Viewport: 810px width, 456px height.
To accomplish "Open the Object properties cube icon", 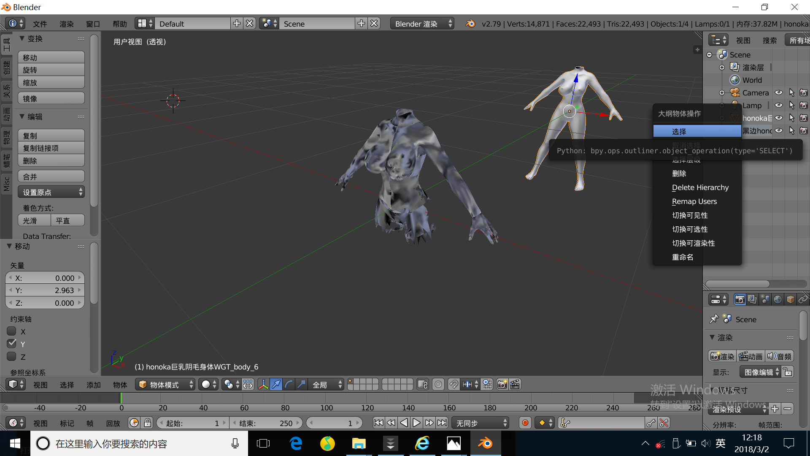I will [x=790, y=299].
